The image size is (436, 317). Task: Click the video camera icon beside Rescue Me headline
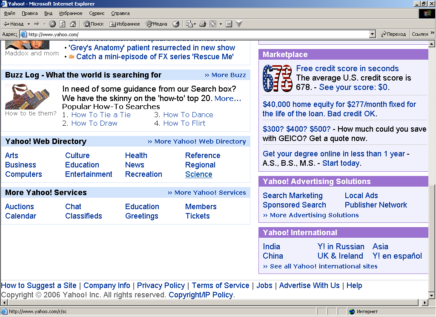pyautogui.click(x=72, y=57)
